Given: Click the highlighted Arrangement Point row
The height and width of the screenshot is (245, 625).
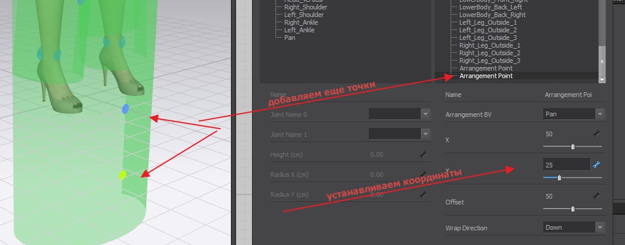Looking at the screenshot, I should 516,76.
